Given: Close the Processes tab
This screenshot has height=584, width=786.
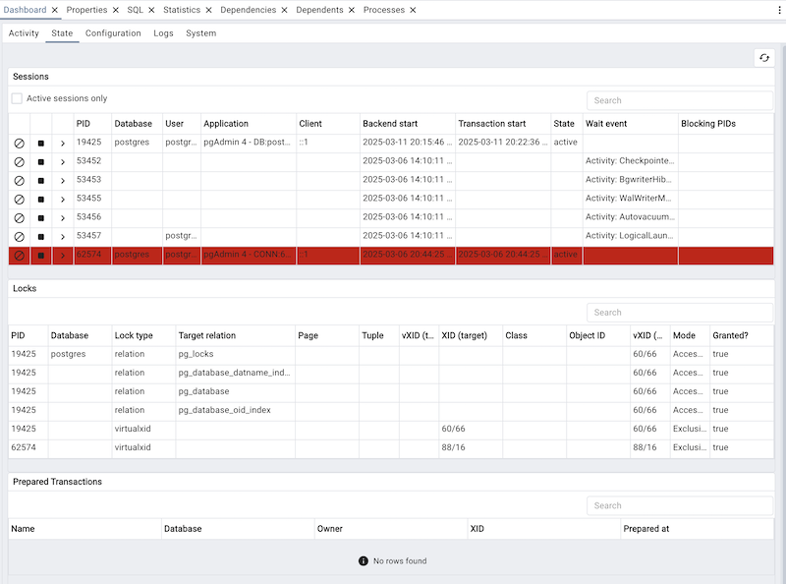Looking at the screenshot, I should 414,10.
